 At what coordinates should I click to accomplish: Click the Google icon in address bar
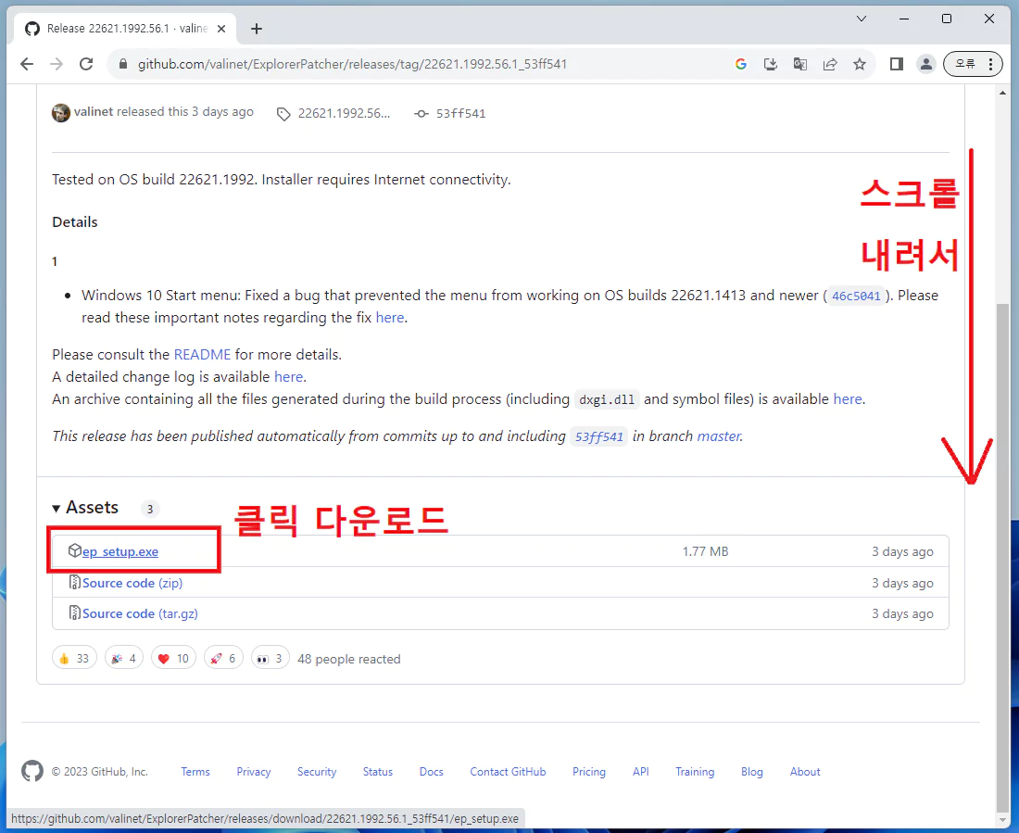point(741,64)
